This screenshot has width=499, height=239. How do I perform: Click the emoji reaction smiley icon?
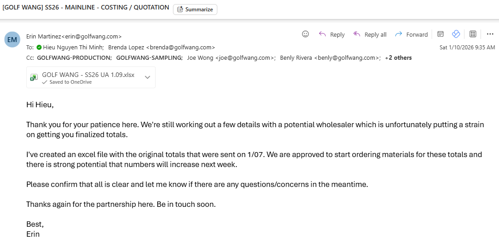click(x=305, y=34)
